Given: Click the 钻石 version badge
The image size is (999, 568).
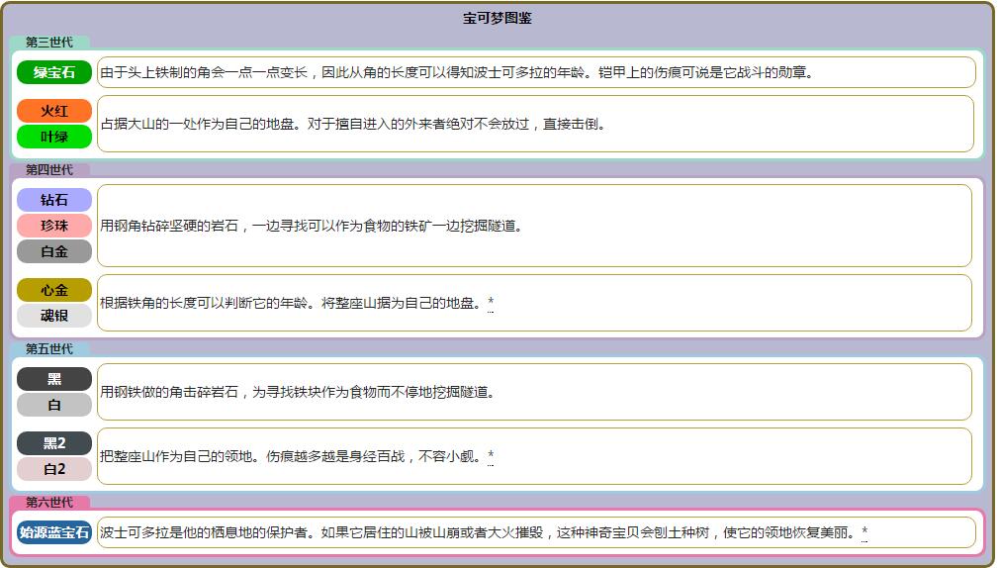Looking at the screenshot, I should (54, 200).
